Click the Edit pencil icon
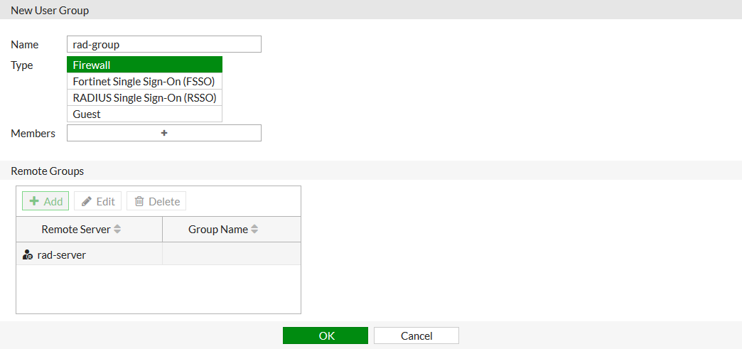 pyautogui.click(x=87, y=201)
